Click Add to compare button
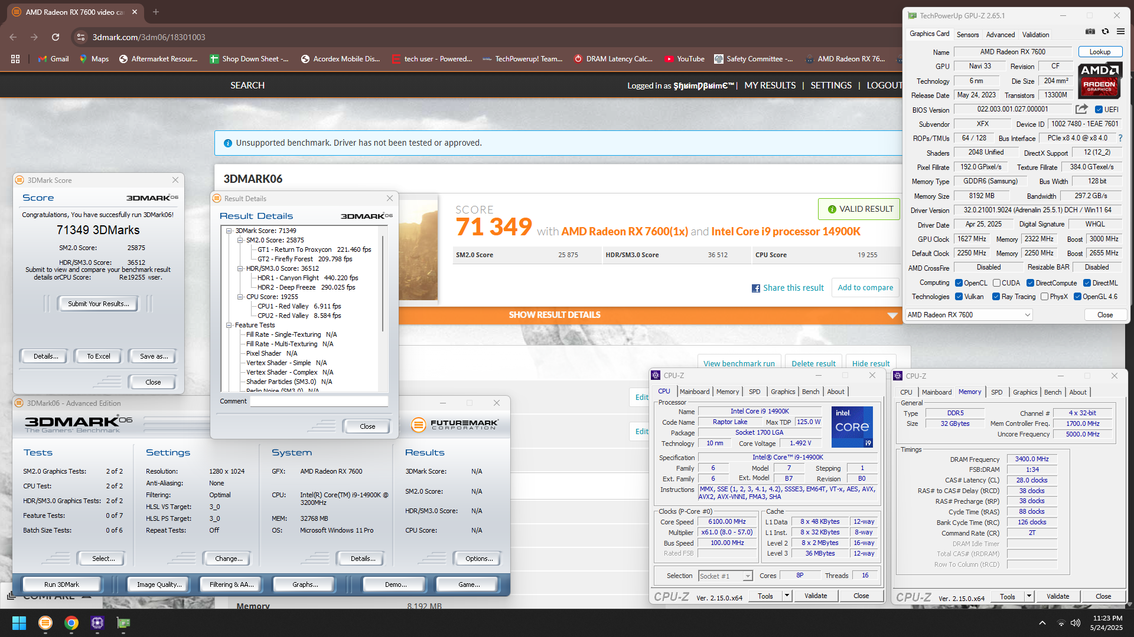The image size is (1134, 637). click(x=865, y=288)
